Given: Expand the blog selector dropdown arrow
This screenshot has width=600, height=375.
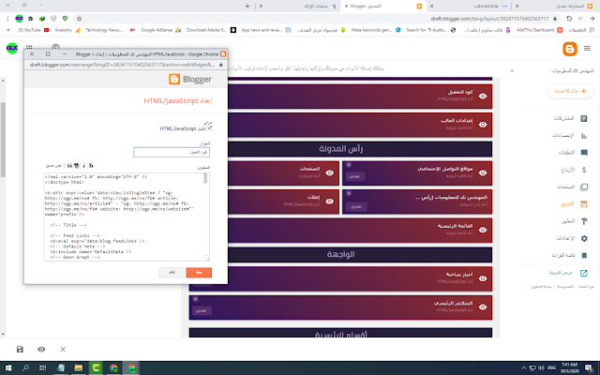Looking at the screenshot, I should tap(512, 71).
